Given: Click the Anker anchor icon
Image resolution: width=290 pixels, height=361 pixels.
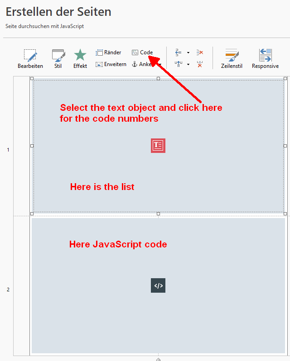Looking at the screenshot, I should pyautogui.click(x=135, y=64).
